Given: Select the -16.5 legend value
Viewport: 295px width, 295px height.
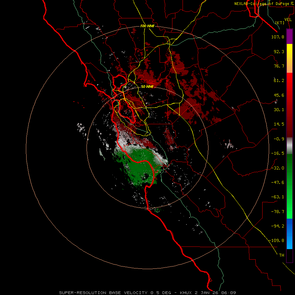Looking at the screenshot, I should (278, 153).
